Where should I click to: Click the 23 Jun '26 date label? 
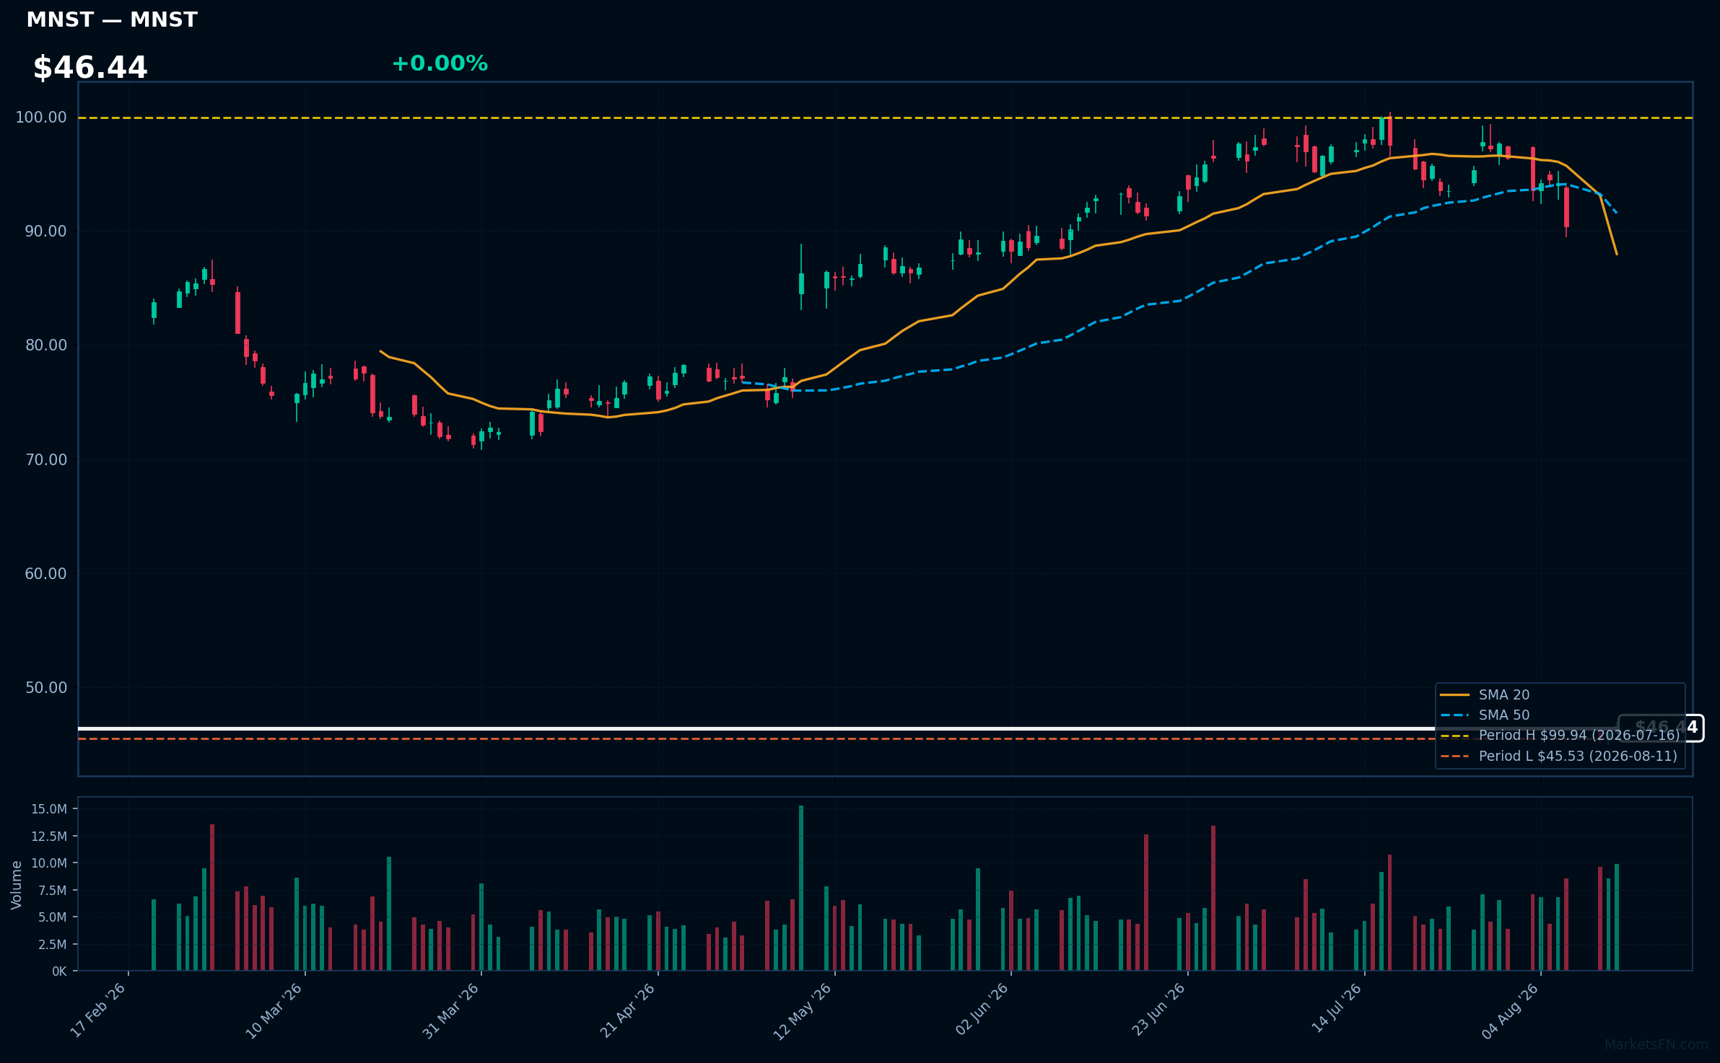[1158, 1010]
